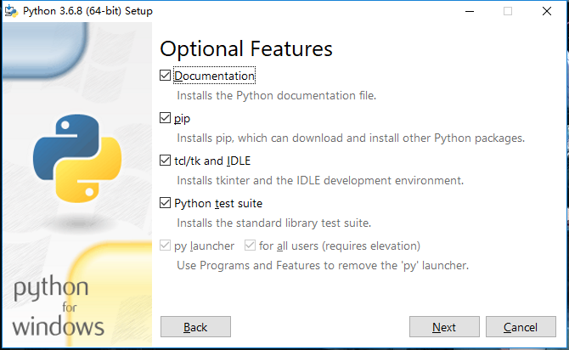Click the Documentation label text
Viewport: 569px width, 350px height.
coord(214,76)
